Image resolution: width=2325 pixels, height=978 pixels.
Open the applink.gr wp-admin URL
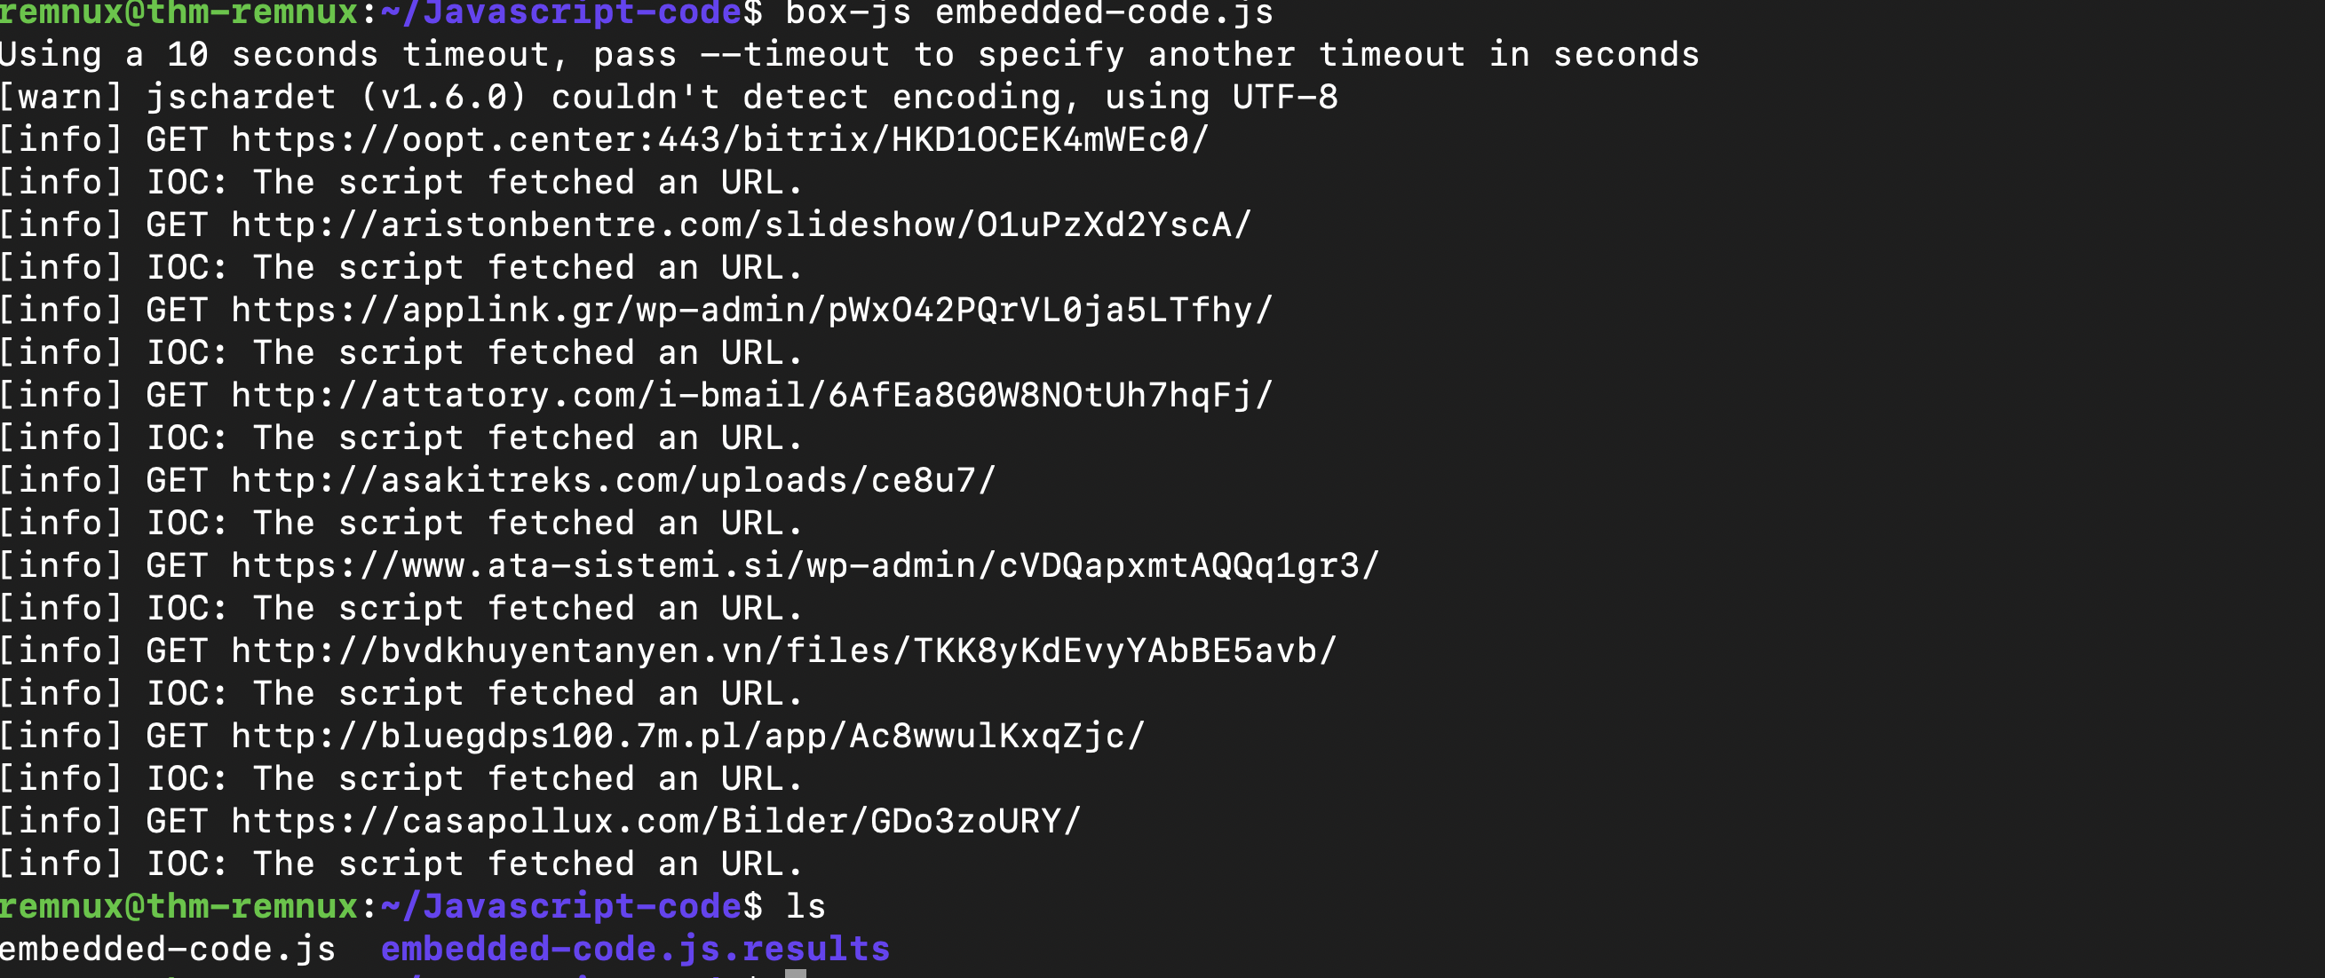click(x=752, y=311)
